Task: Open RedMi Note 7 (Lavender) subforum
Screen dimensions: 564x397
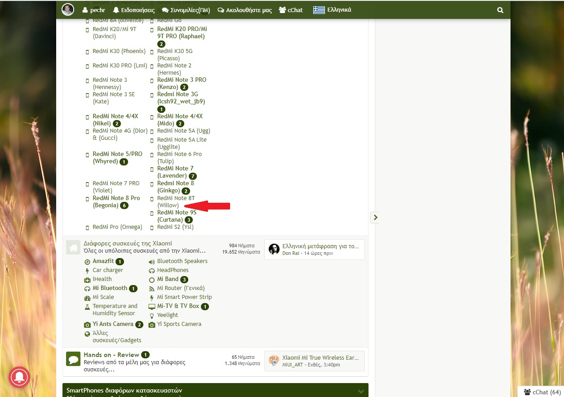Action: [175, 172]
